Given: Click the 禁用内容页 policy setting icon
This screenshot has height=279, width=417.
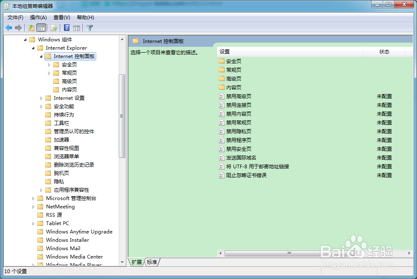Looking at the screenshot, I should tap(222, 114).
